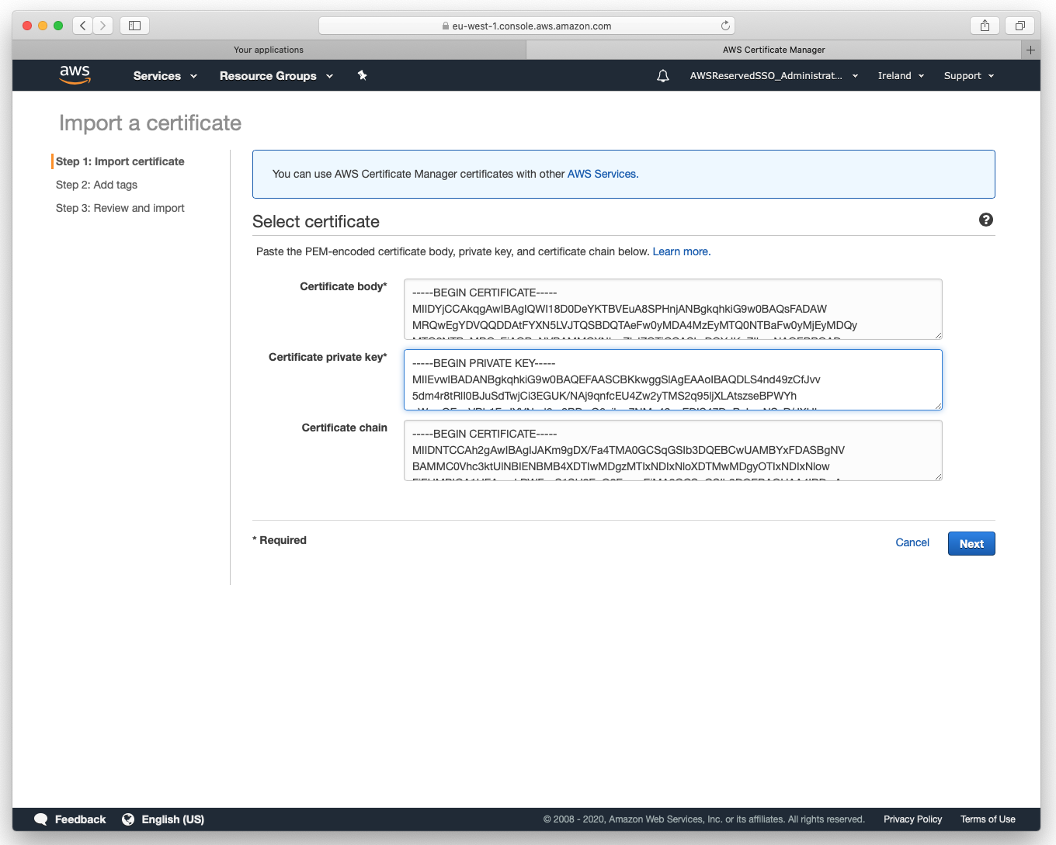Open the Privacy Policy link
The height and width of the screenshot is (845, 1056).
point(912,819)
